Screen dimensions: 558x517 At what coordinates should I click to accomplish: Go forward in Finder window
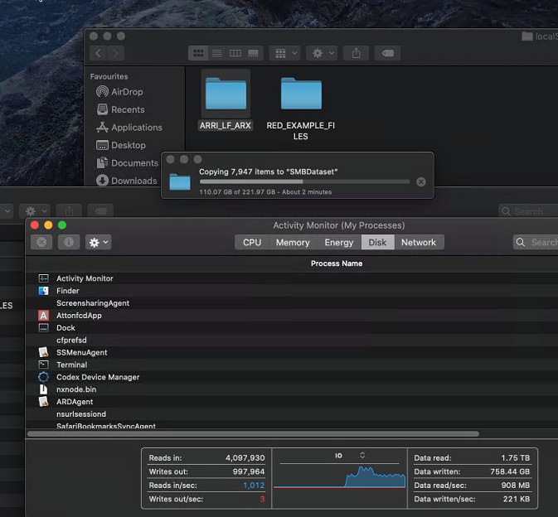(x=115, y=53)
